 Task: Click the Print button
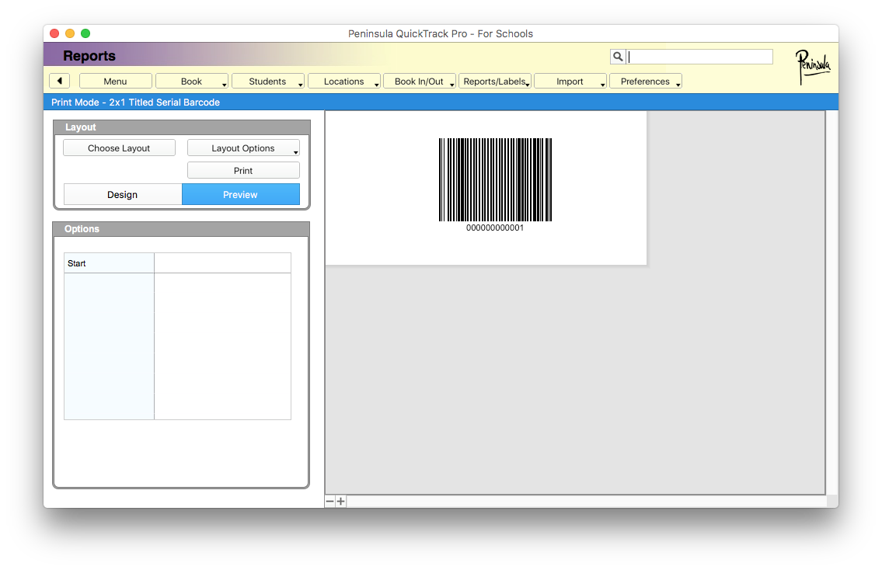[243, 170]
